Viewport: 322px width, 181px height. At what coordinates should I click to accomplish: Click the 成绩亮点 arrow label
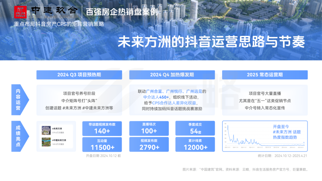click(20, 136)
